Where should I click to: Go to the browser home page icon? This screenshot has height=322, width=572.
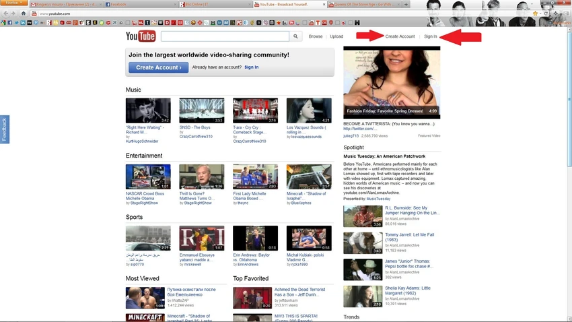[x=24, y=13]
